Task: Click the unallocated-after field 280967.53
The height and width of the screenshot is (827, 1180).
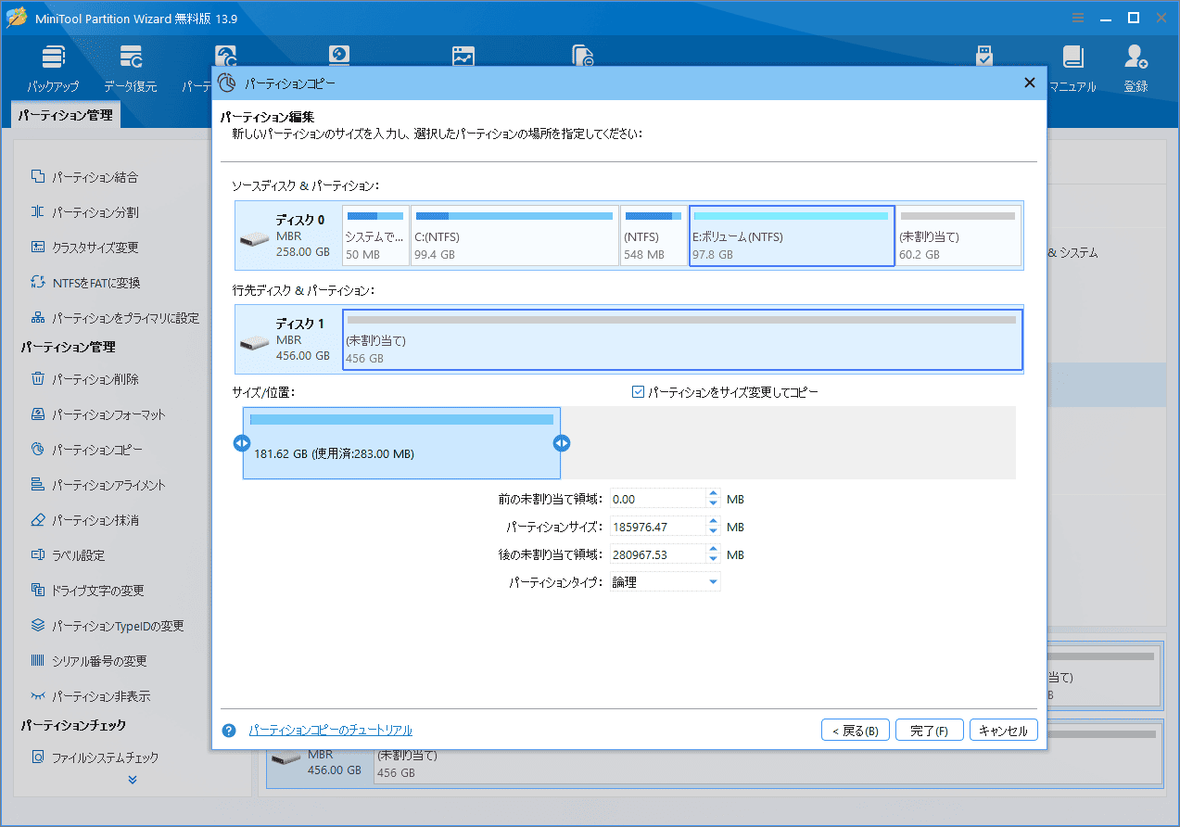Action: point(658,554)
